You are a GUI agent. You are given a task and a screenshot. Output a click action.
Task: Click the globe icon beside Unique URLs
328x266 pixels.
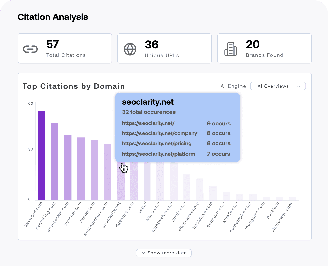tap(130, 49)
